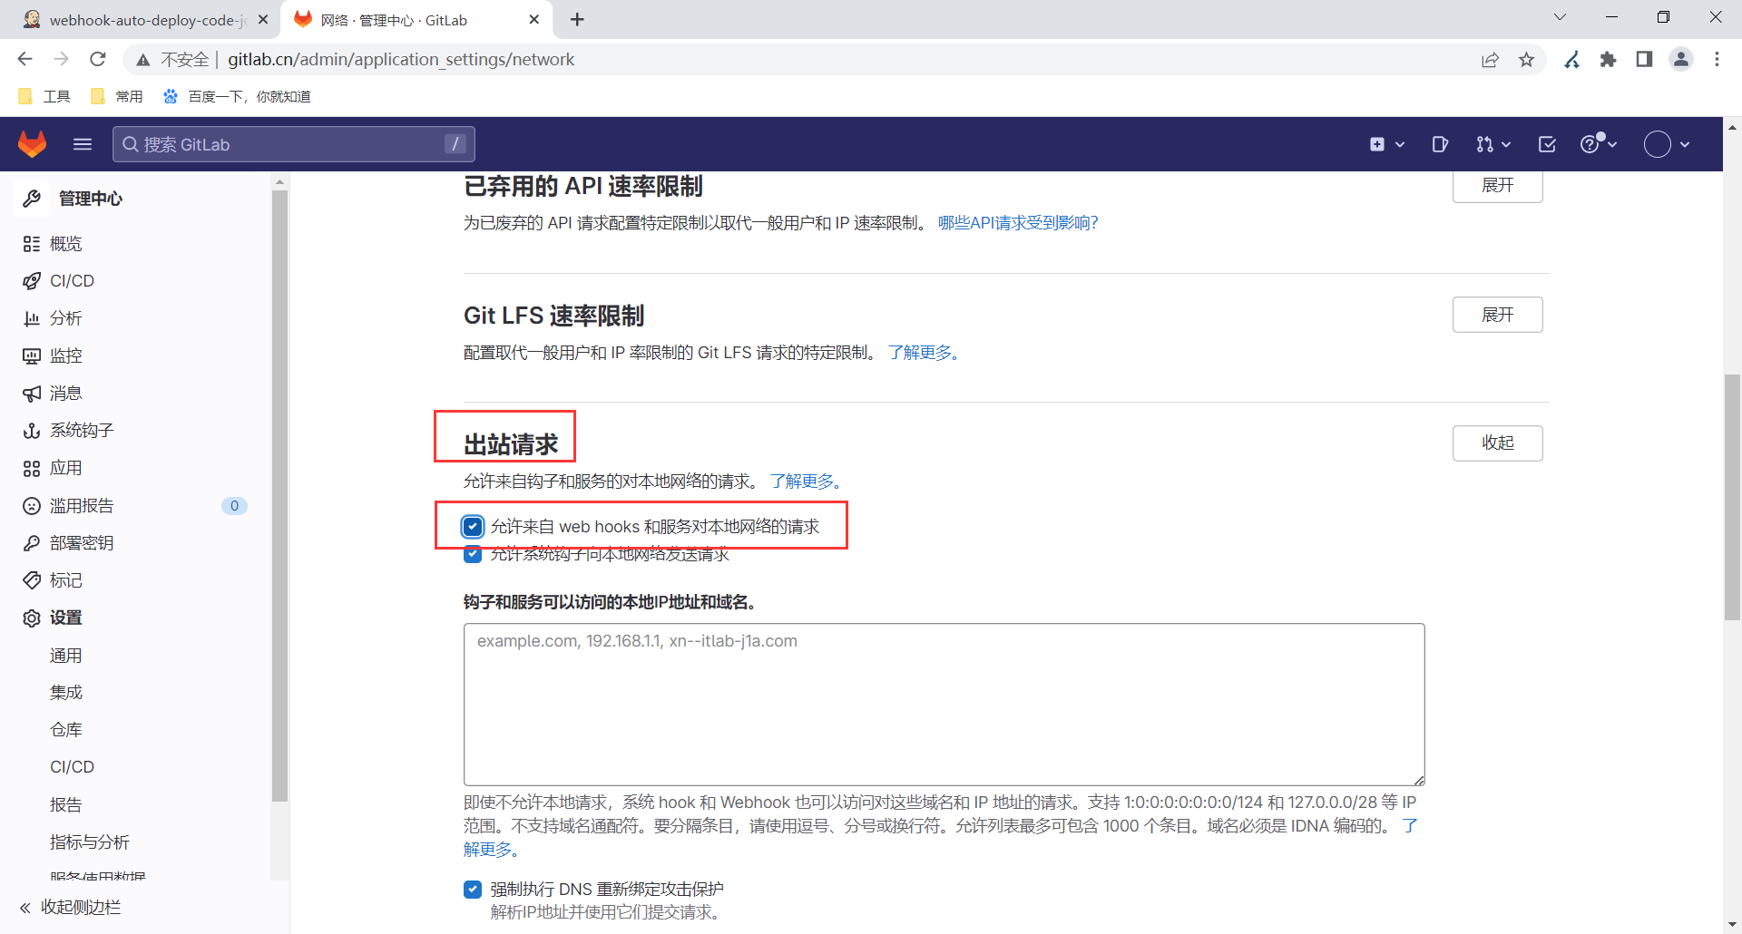
Task: Go back with browser back arrow
Action: coord(24,59)
